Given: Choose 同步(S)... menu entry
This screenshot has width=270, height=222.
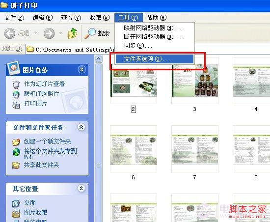Looking at the screenshot, I should click(155, 46).
